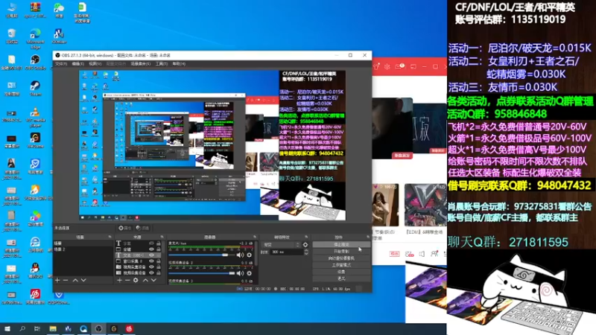Click the 退出 exit button
Image resolution: width=596 pixels, height=335 pixels.
coord(341,278)
